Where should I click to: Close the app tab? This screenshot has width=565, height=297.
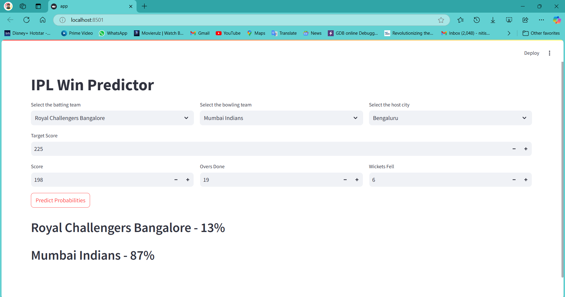(x=131, y=6)
